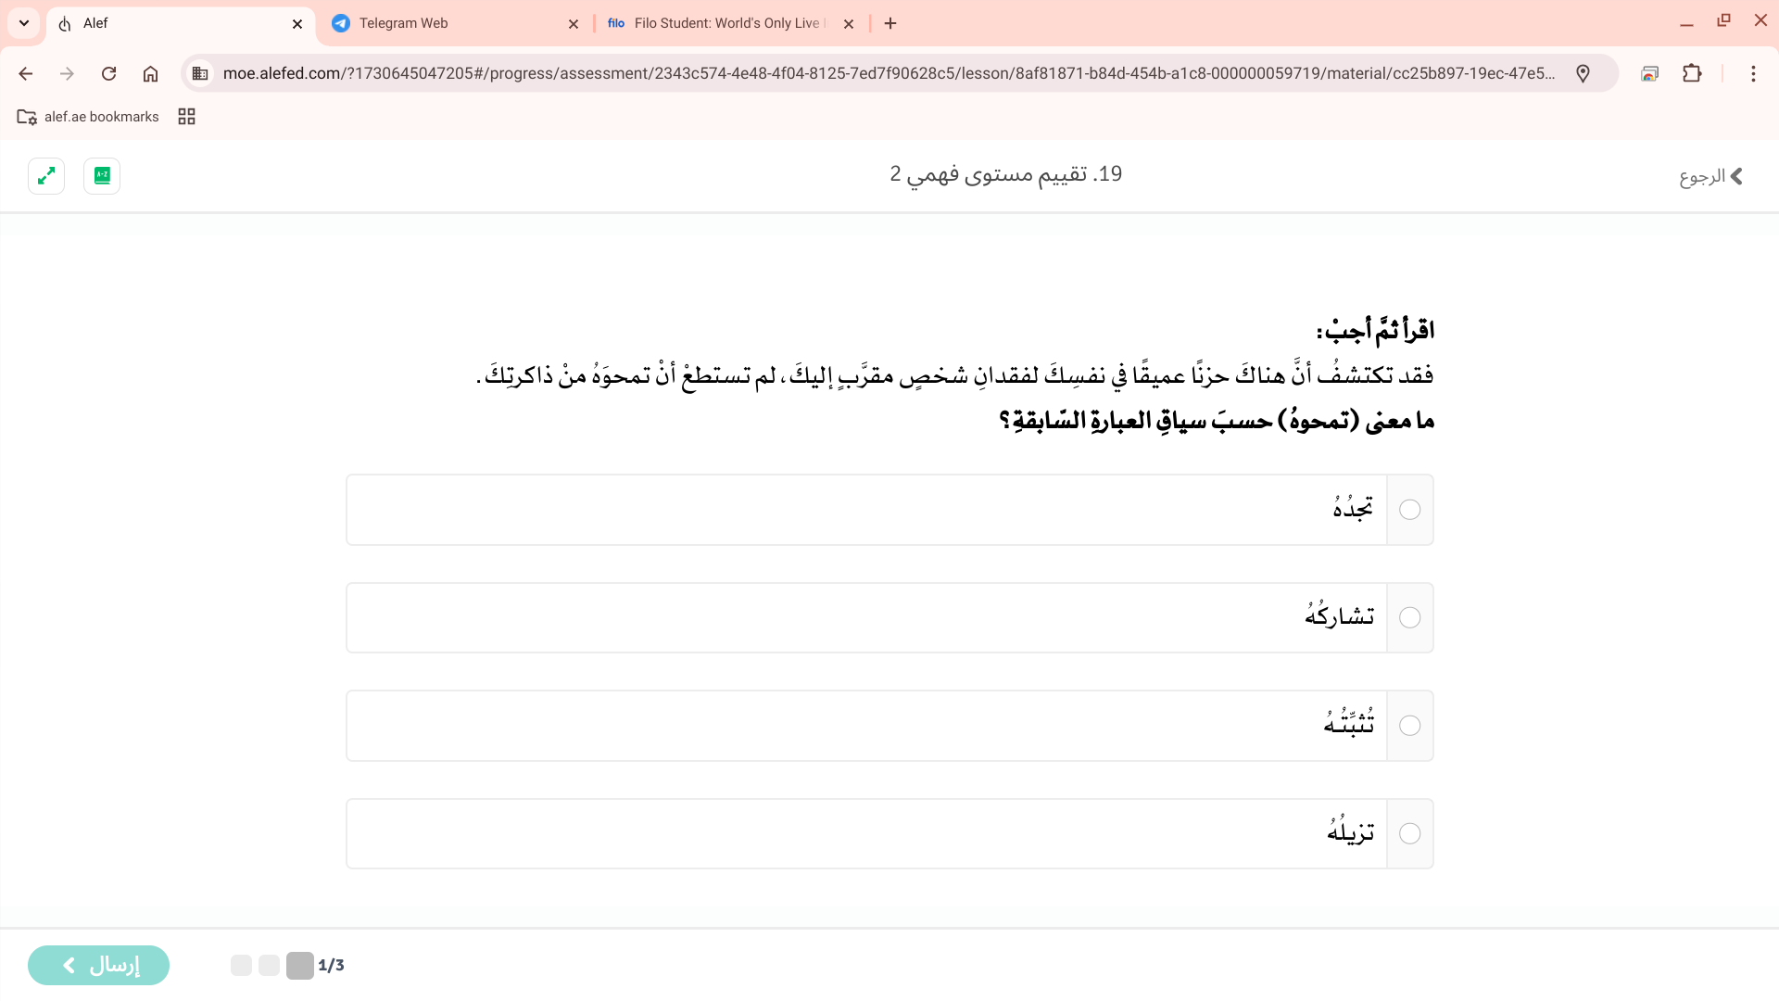Click the second question progress square

269,966
